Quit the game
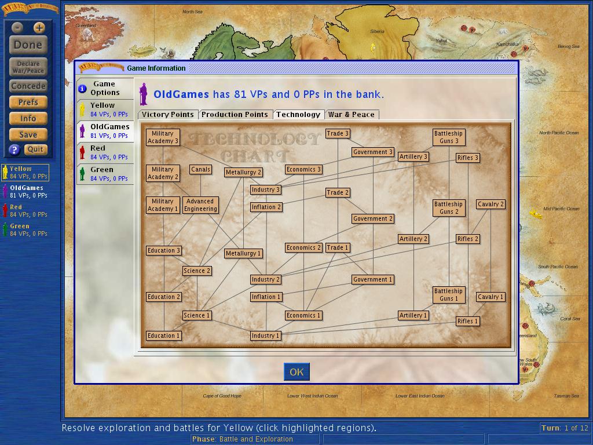This screenshot has height=445, width=593. click(35, 149)
